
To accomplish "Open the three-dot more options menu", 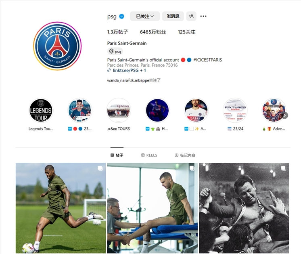I will coord(203,16).
